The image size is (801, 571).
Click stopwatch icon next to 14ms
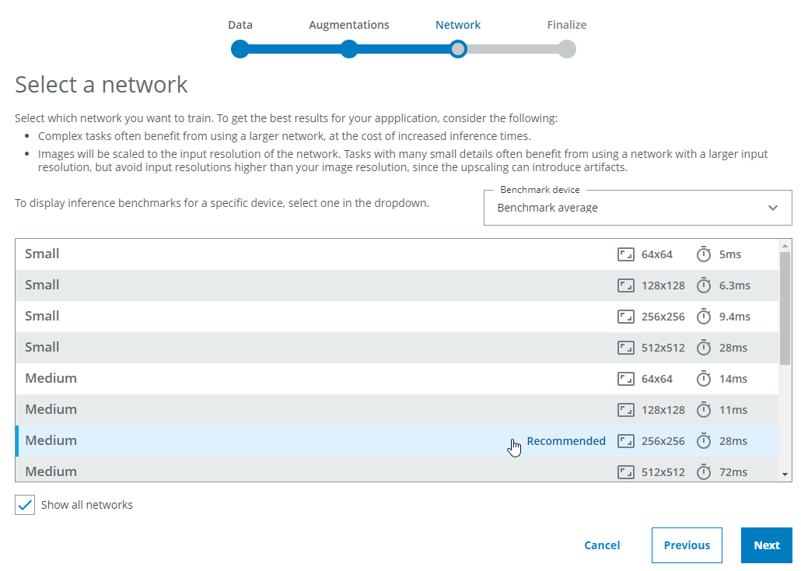coord(704,379)
